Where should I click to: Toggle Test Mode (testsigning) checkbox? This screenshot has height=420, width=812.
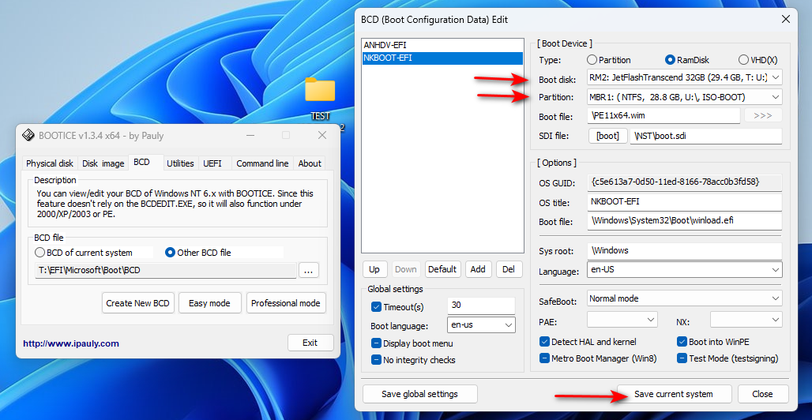pos(682,358)
